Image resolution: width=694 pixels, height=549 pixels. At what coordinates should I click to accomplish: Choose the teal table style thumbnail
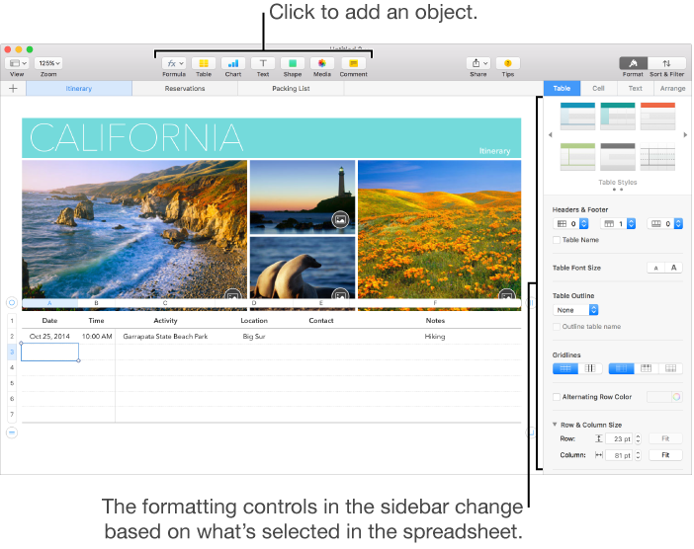click(x=618, y=117)
